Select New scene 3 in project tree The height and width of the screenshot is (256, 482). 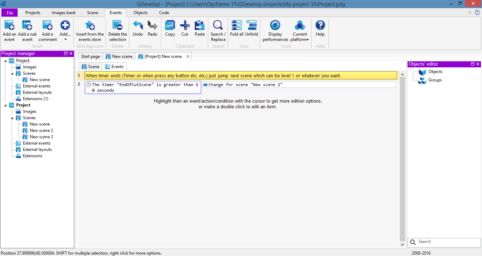(41, 137)
